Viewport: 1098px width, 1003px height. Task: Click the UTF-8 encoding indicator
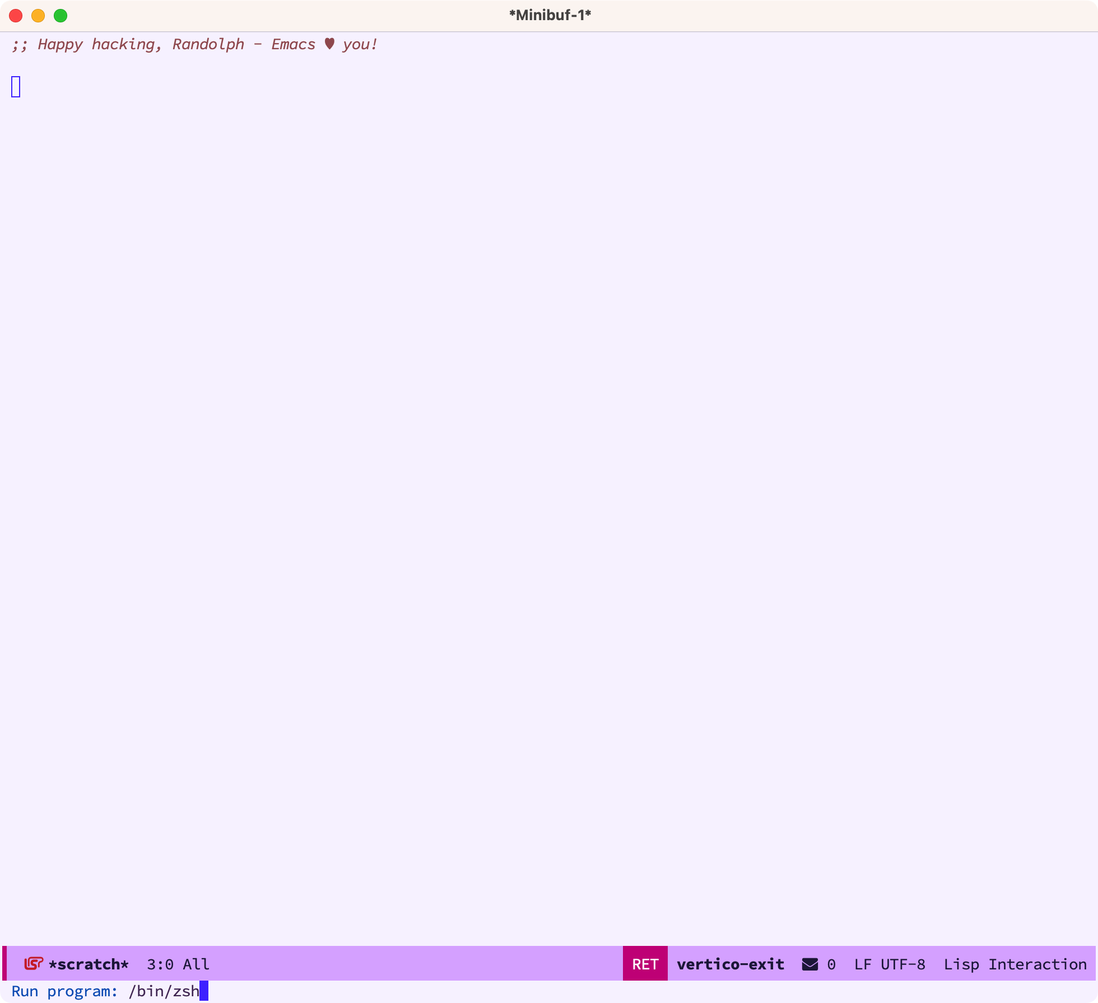[x=903, y=964]
